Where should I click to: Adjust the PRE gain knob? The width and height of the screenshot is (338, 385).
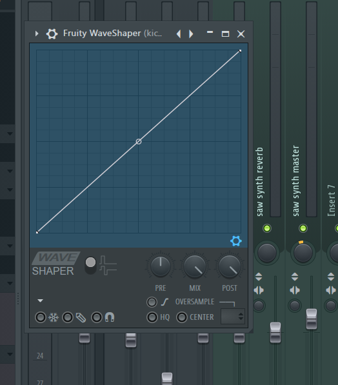[161, 266]
